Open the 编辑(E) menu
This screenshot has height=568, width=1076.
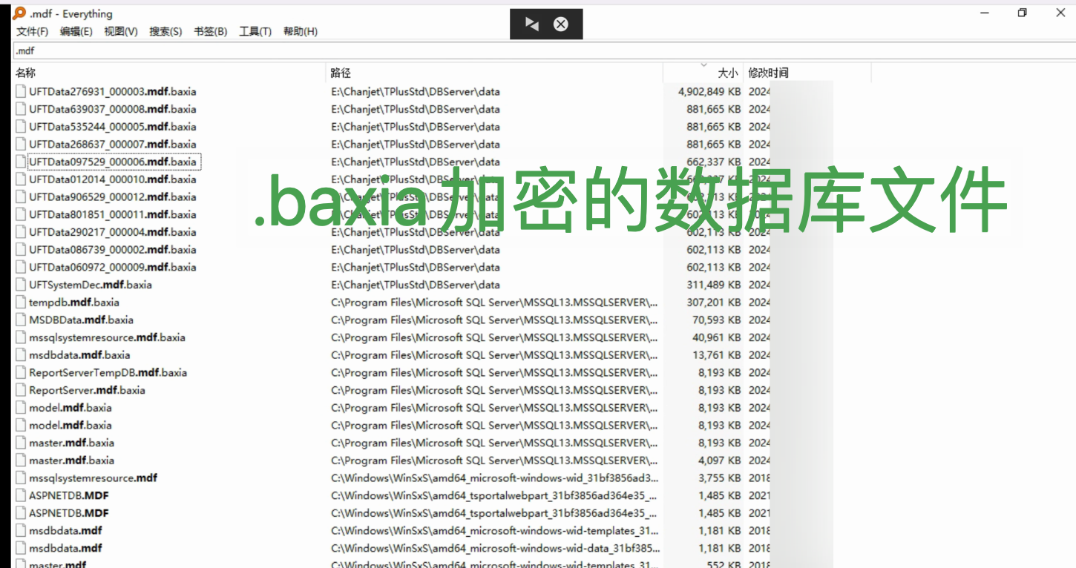(x=76, y=32)
